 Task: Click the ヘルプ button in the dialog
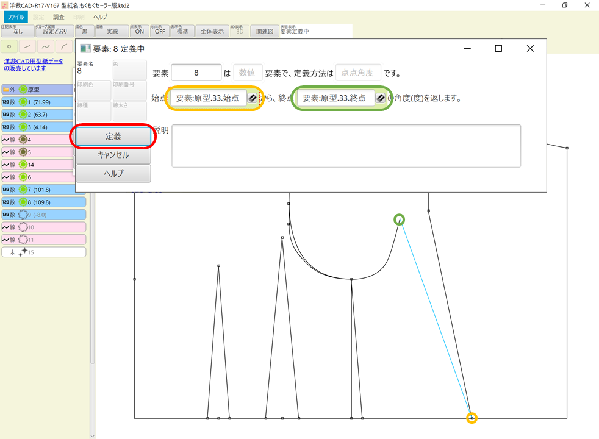(x=113, y=173)
